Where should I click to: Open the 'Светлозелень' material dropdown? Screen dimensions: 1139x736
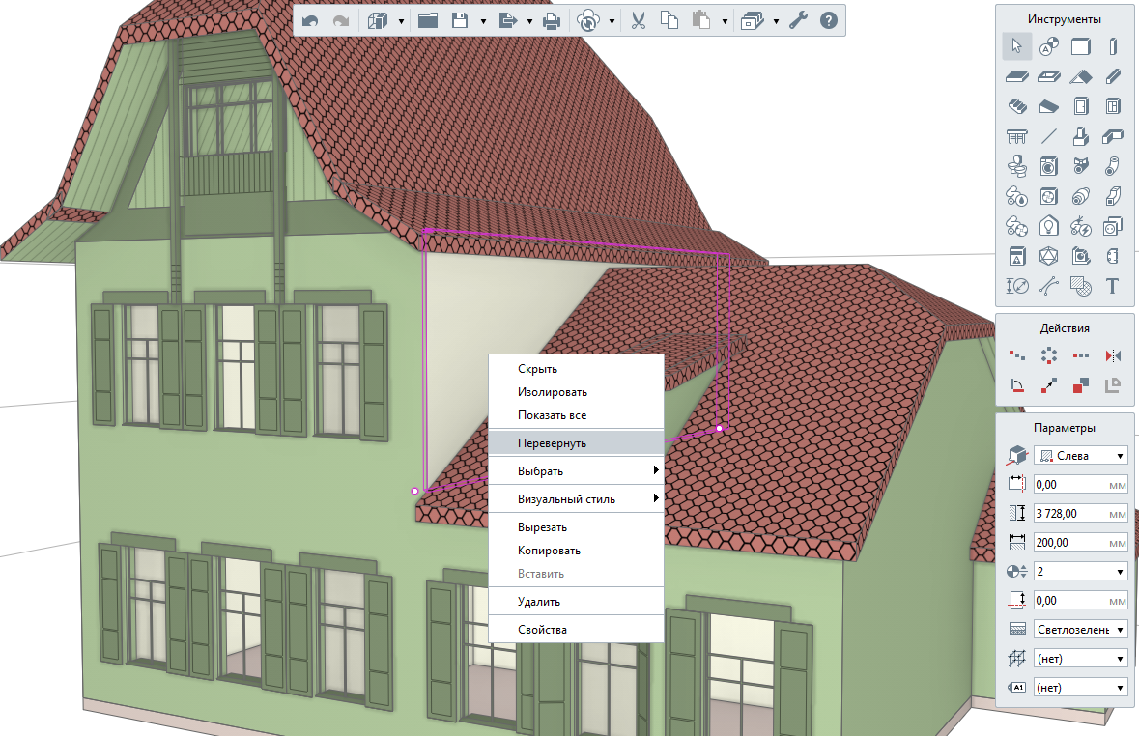tap(1081, 630)
